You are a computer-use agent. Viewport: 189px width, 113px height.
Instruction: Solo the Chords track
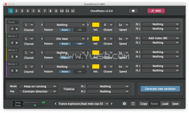12,29
